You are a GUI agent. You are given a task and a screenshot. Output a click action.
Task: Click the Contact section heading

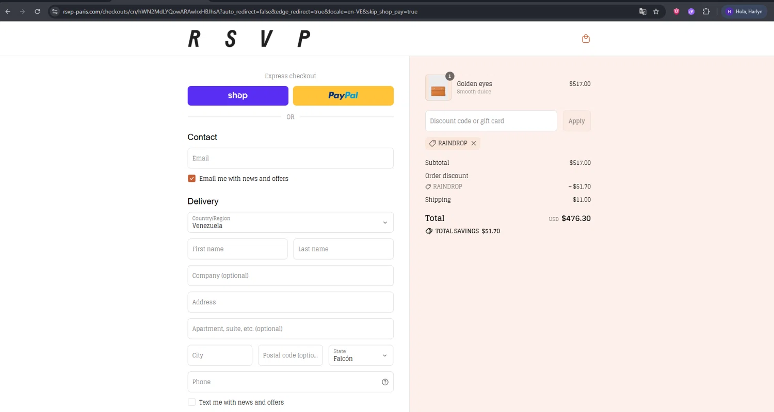click(202, 137)
